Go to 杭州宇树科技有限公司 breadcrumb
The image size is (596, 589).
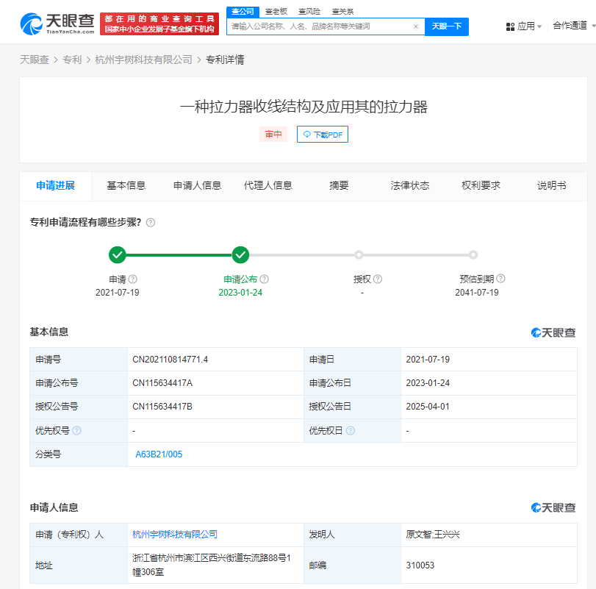(x=144, y=60)
